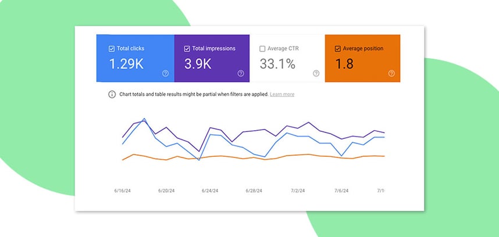
Task: Click the 6/24/24 date axis label
Action: (210, 191)
